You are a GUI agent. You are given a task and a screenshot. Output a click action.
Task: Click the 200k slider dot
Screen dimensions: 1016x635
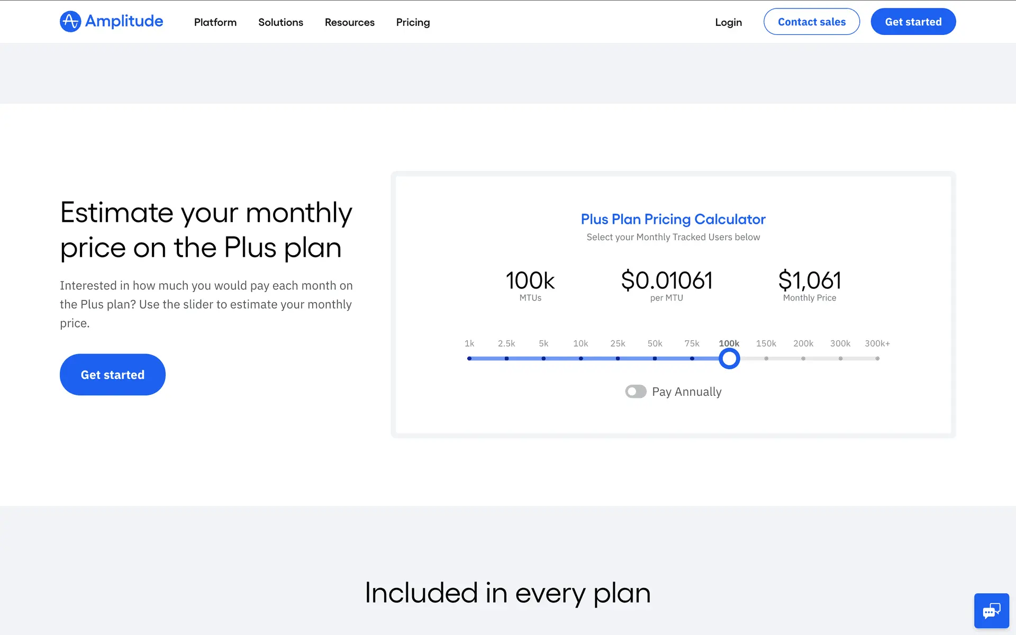pyautogui.click(x=803, y=359)
